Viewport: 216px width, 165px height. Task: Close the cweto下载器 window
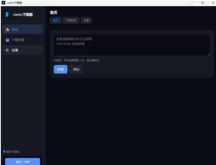213,3
